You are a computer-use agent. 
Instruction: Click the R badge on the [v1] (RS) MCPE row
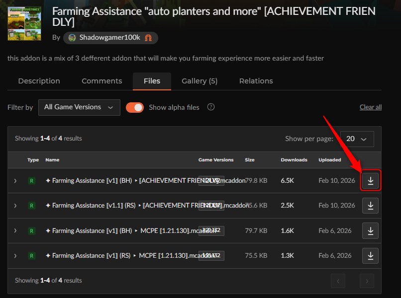click(31, 256)
